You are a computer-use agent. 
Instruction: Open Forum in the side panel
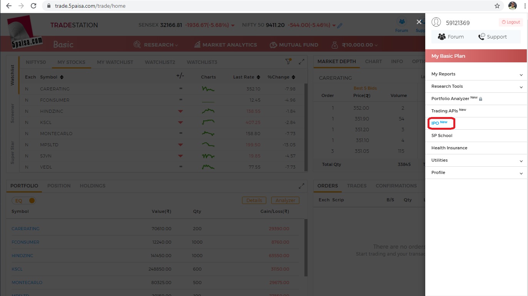451,37
